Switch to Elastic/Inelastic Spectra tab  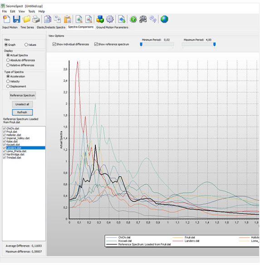tap(51, 27)
